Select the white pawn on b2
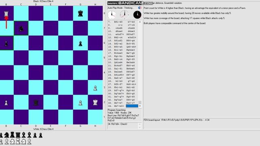The height and width of the screenshot is (146, 260). coord(6,103)
